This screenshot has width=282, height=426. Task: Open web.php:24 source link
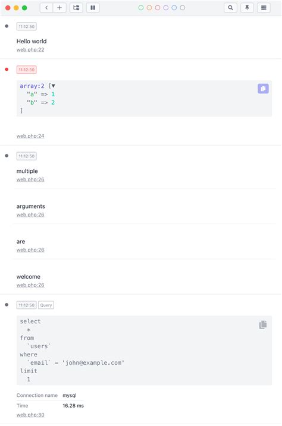(30, 136)
